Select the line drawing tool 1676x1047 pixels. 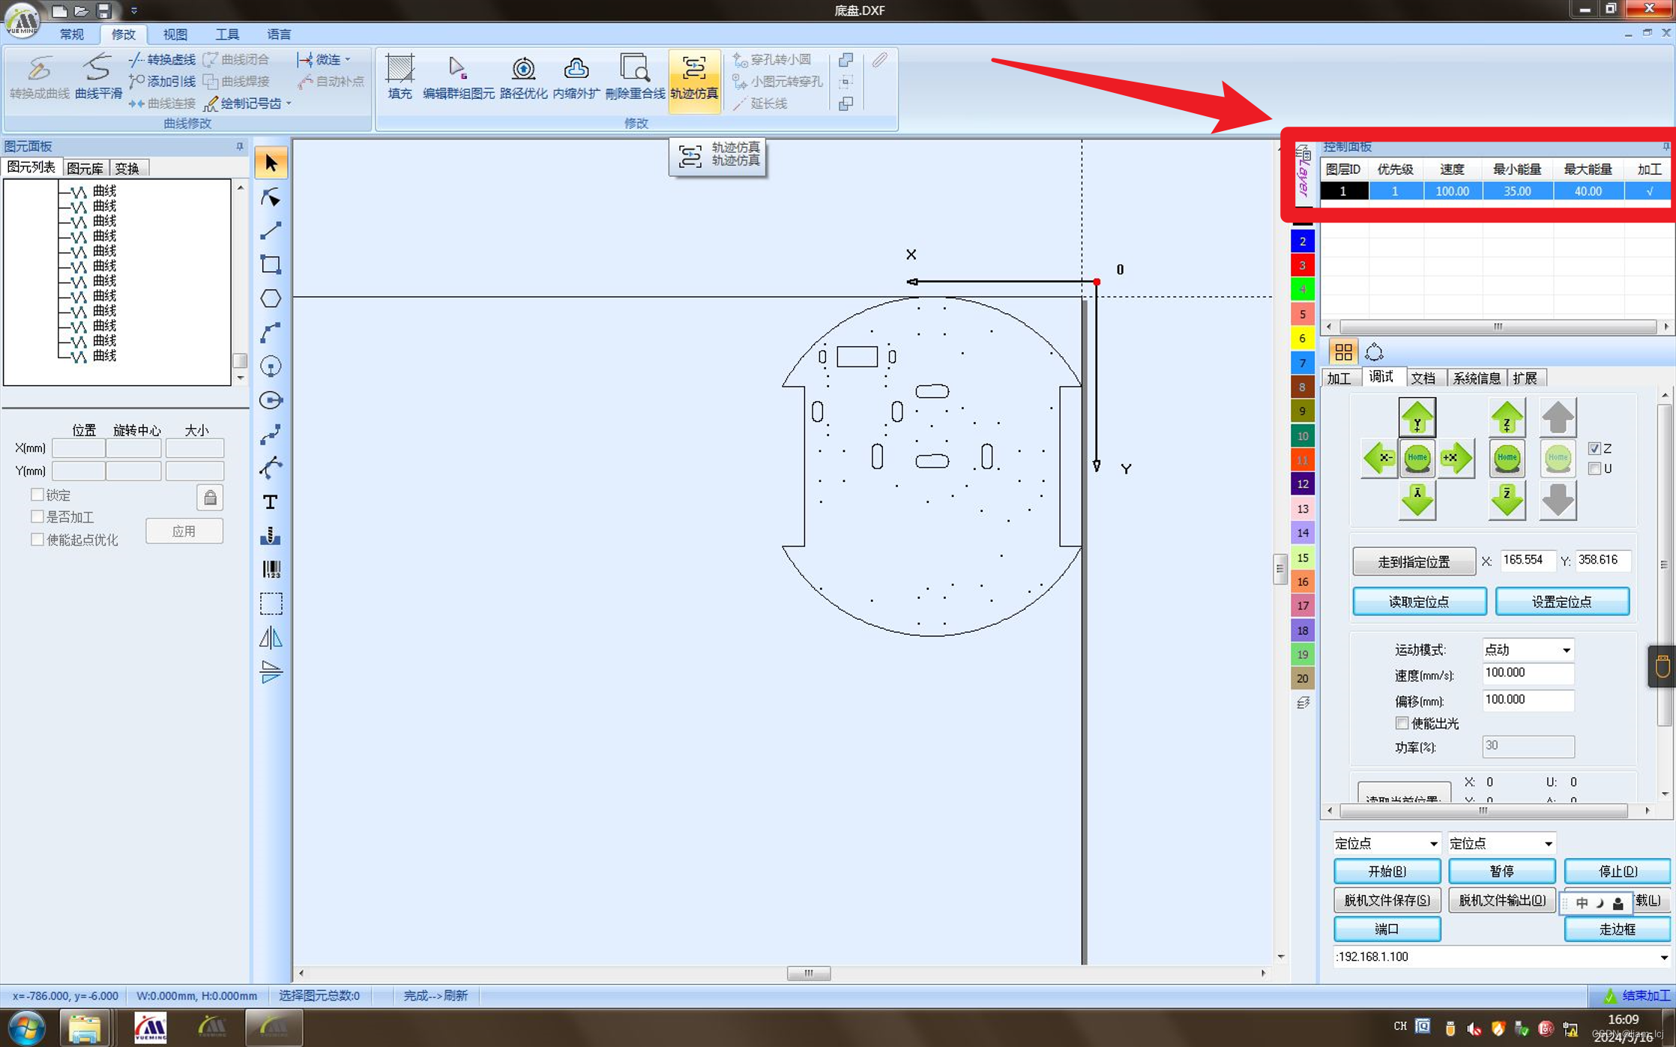[271, 231]
